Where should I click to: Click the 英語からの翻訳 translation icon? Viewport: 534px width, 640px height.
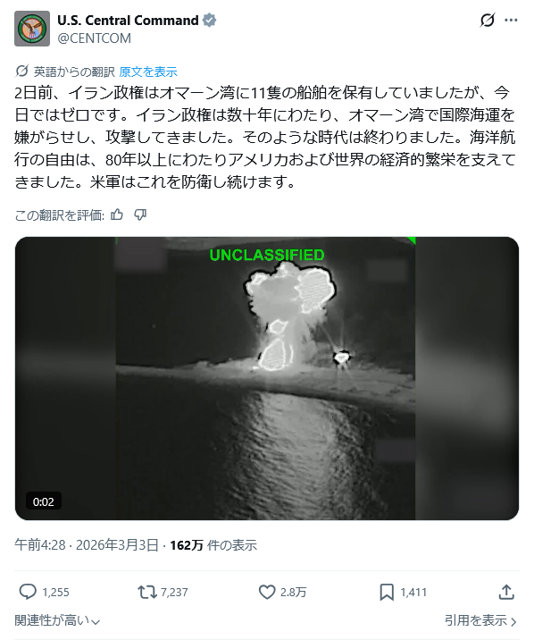click(x=21, y=71)
